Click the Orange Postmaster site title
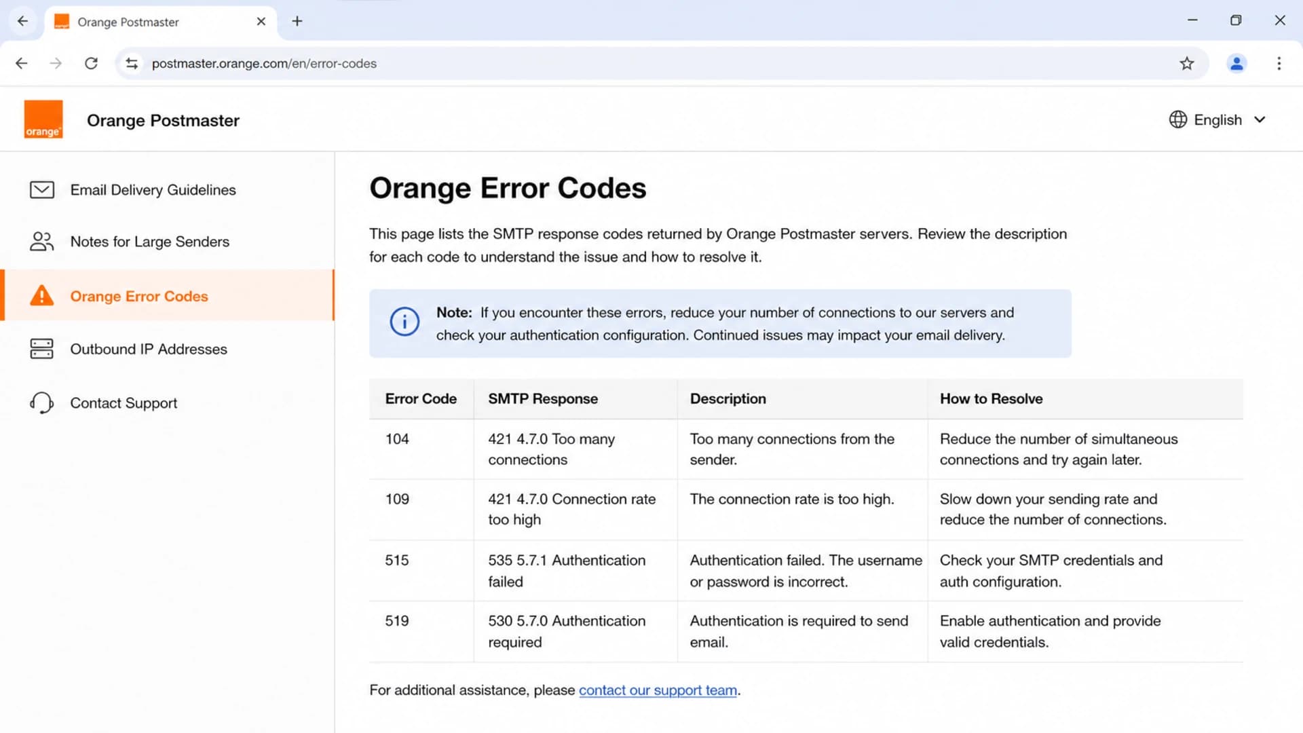 pos(163,120)
